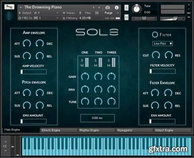194x158 pixels.
Task: Open instrument edit mode via wrench icon
Action: click(9, 7)
